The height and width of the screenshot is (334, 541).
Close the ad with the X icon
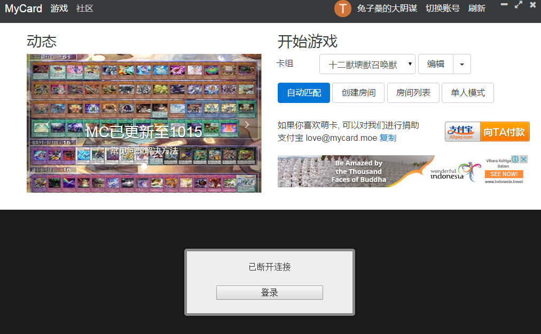pyautogui.click(x=524, y=159)
